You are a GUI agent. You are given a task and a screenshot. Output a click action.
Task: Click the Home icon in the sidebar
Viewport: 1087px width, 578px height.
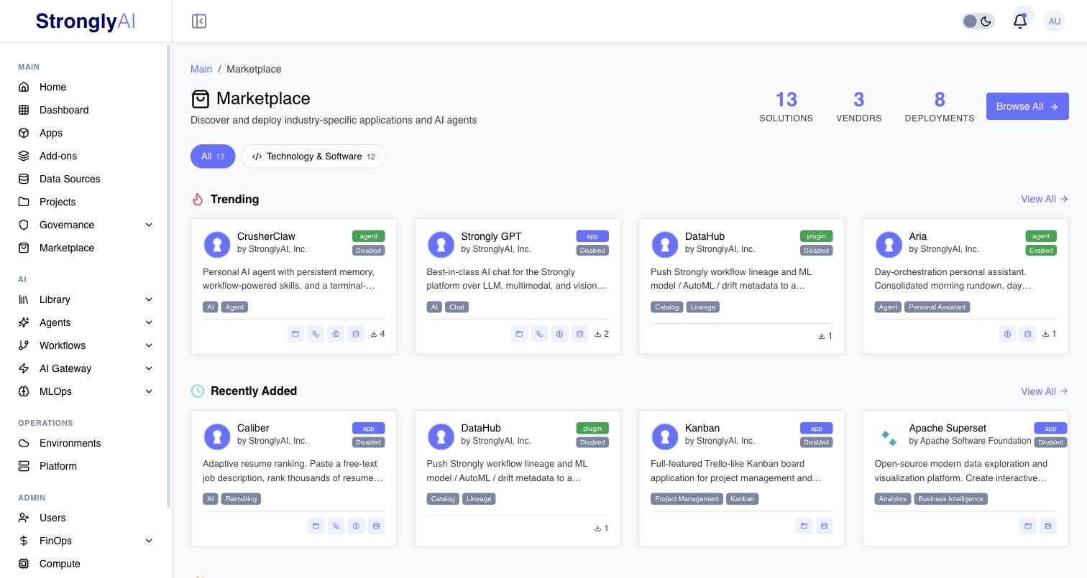24,87
